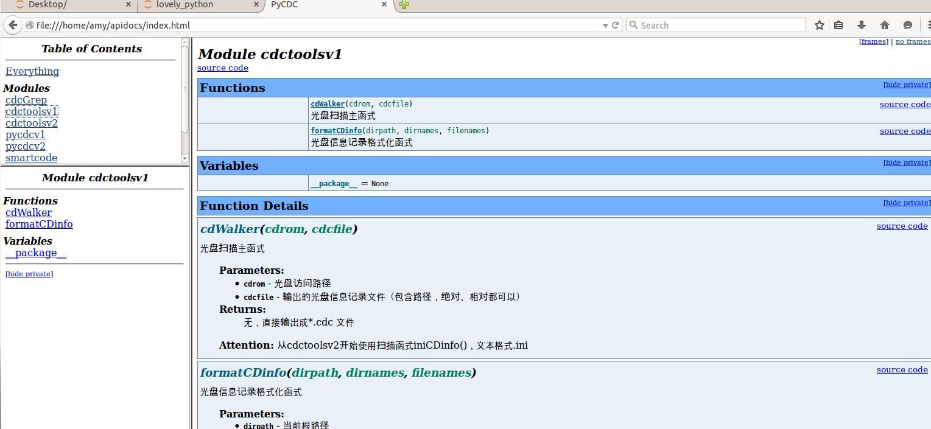The image size is (931, 429).
Task: Open the URL bar history dropdown arrow
Action: click(605, 26)
